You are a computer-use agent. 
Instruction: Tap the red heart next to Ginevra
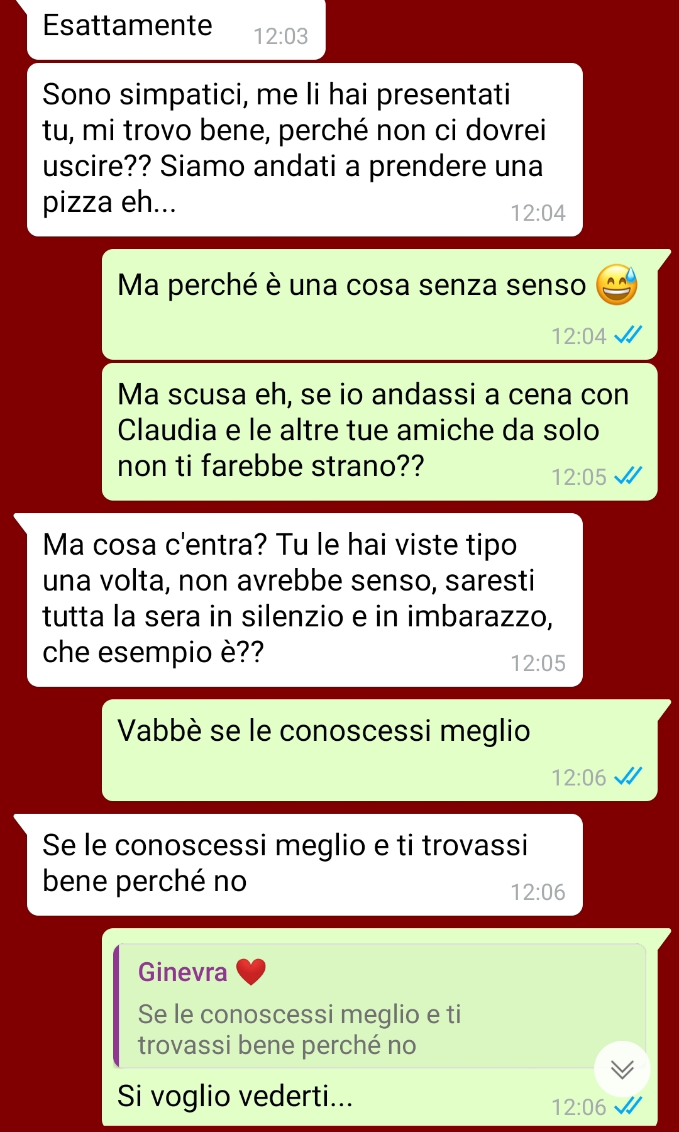click(251, 972)
